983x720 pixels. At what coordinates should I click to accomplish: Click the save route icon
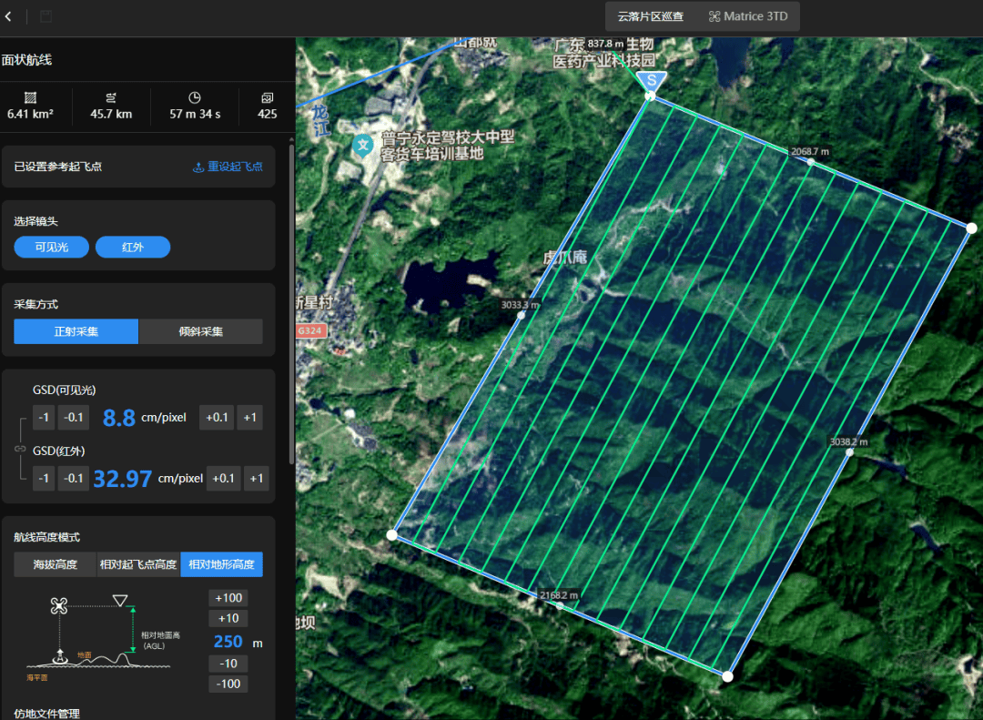click(x=46, y=16)
